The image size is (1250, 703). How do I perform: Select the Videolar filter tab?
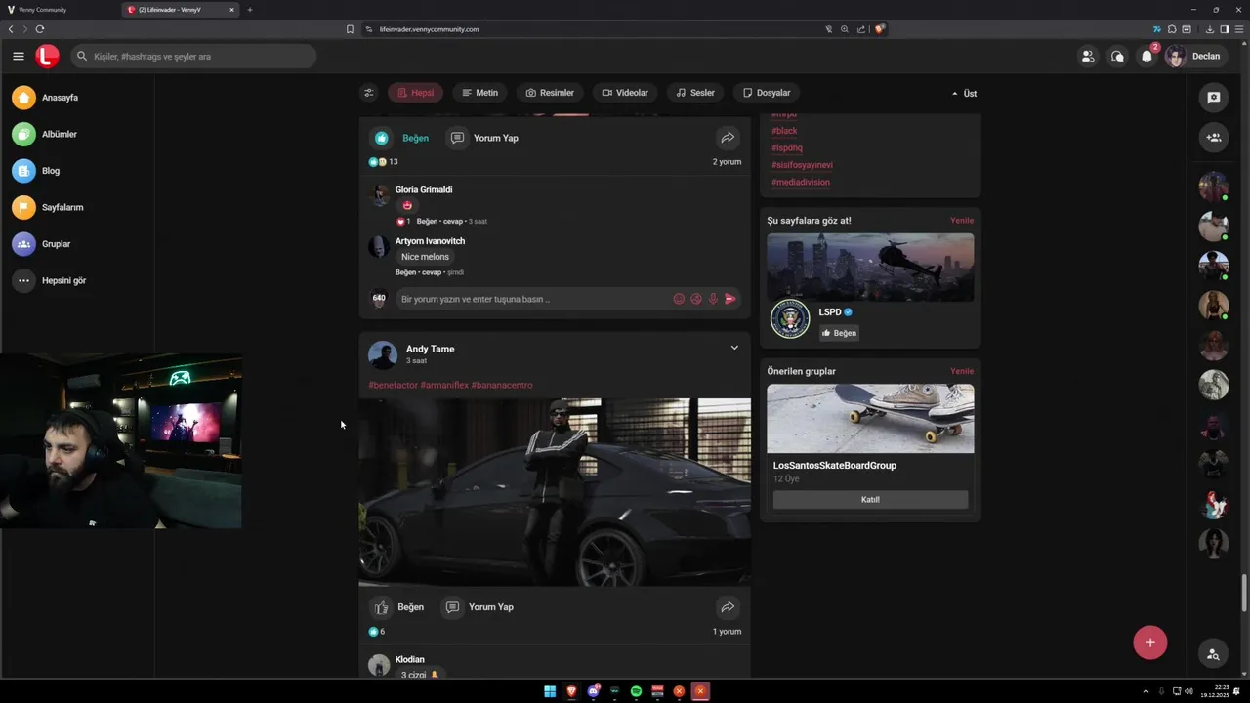point(625,93)
